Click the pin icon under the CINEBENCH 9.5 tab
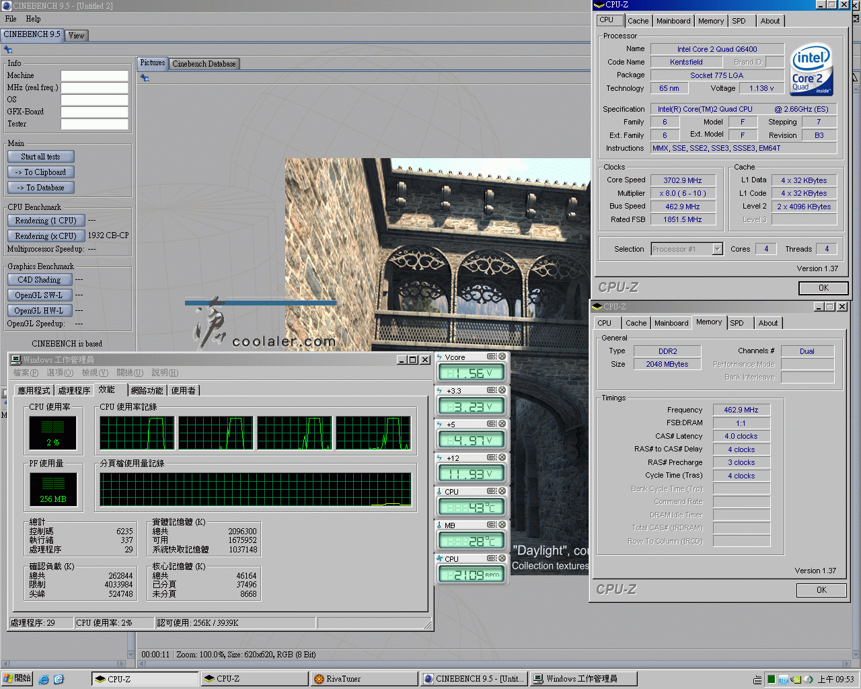 point(8,50)
